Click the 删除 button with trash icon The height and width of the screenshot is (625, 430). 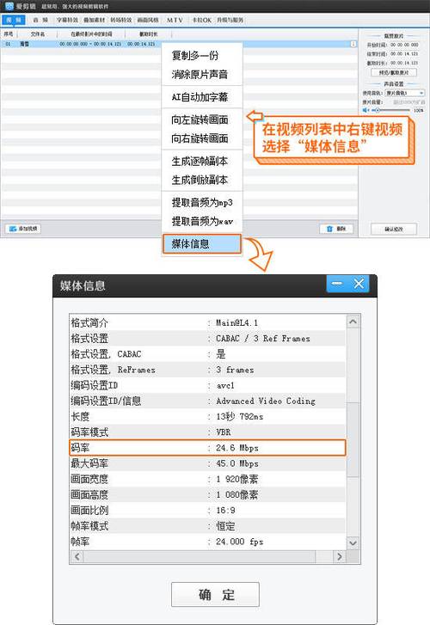coord(336,229)
